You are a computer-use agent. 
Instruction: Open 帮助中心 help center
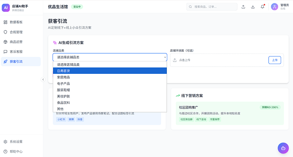[x=21, y=151]
